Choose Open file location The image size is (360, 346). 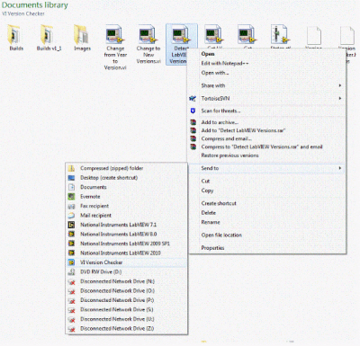pyautogui.click(x=221, y=235)
